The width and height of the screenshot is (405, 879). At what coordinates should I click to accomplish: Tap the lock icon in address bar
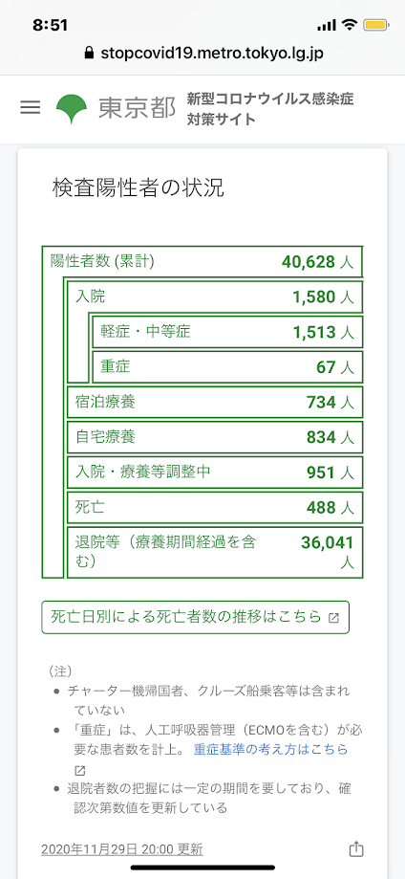click(x=88, y=54)
